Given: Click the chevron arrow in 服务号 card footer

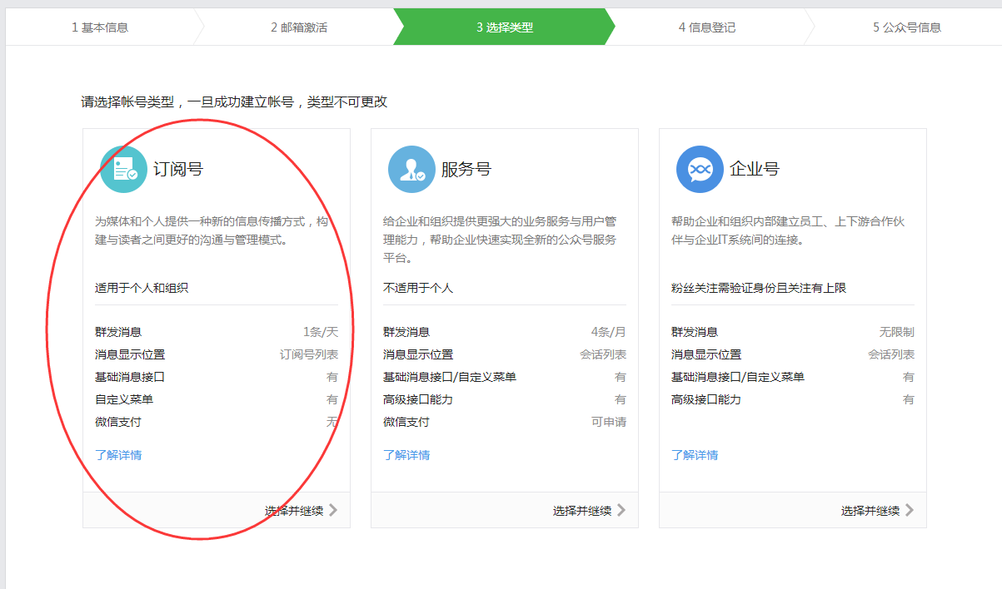Looking at the screenshot, I should click(x=621, y=510).
